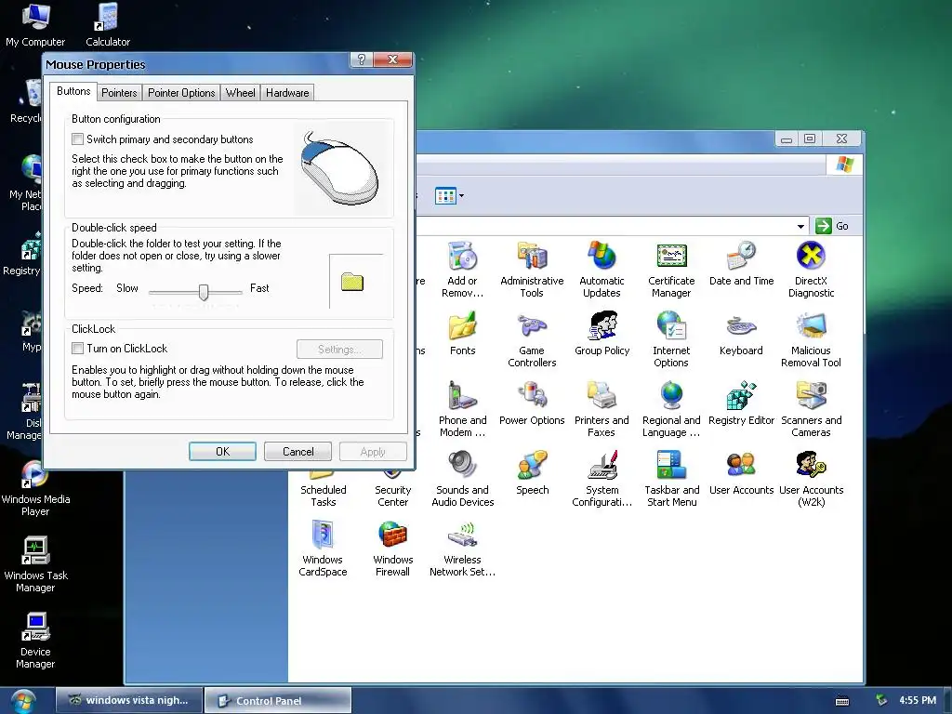952x714 pixels.
Task: Click the Mouse Properties help button
Action: click(x=362, y=59)
